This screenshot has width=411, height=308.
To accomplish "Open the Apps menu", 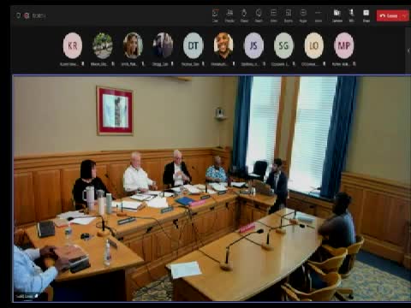I will 303,15.
